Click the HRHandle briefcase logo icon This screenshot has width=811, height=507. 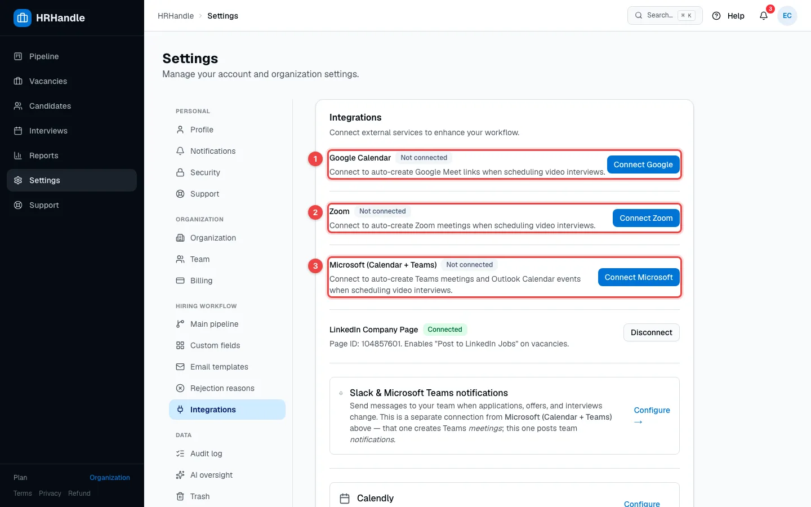tap(23, 18)
